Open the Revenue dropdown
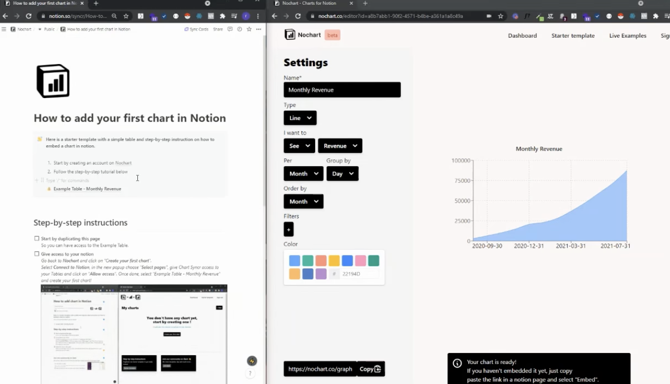Screen dimensions: 670x384 point(340,146)
